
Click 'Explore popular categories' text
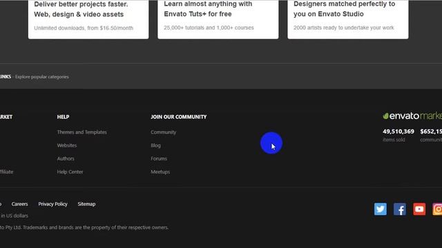click(42, 76)
